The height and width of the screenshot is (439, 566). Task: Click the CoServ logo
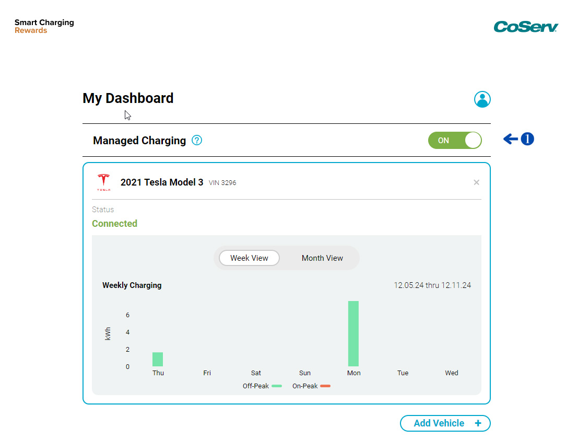[526, 27]
